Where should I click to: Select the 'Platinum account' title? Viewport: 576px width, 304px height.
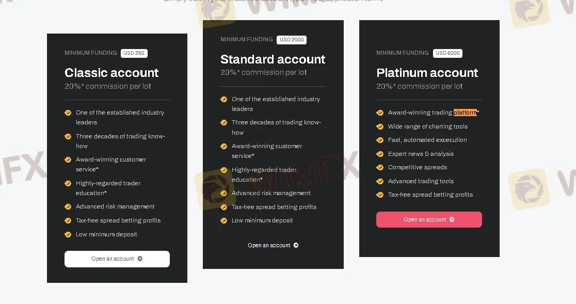(427, 72)
